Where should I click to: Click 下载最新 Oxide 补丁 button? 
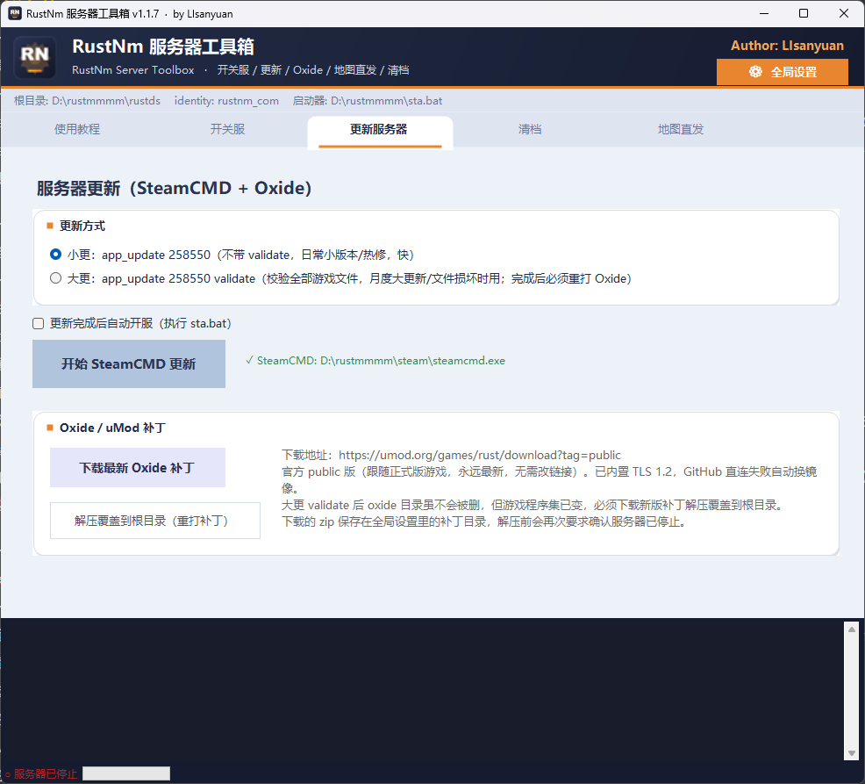pyautogui.click(x=138, y=468)
